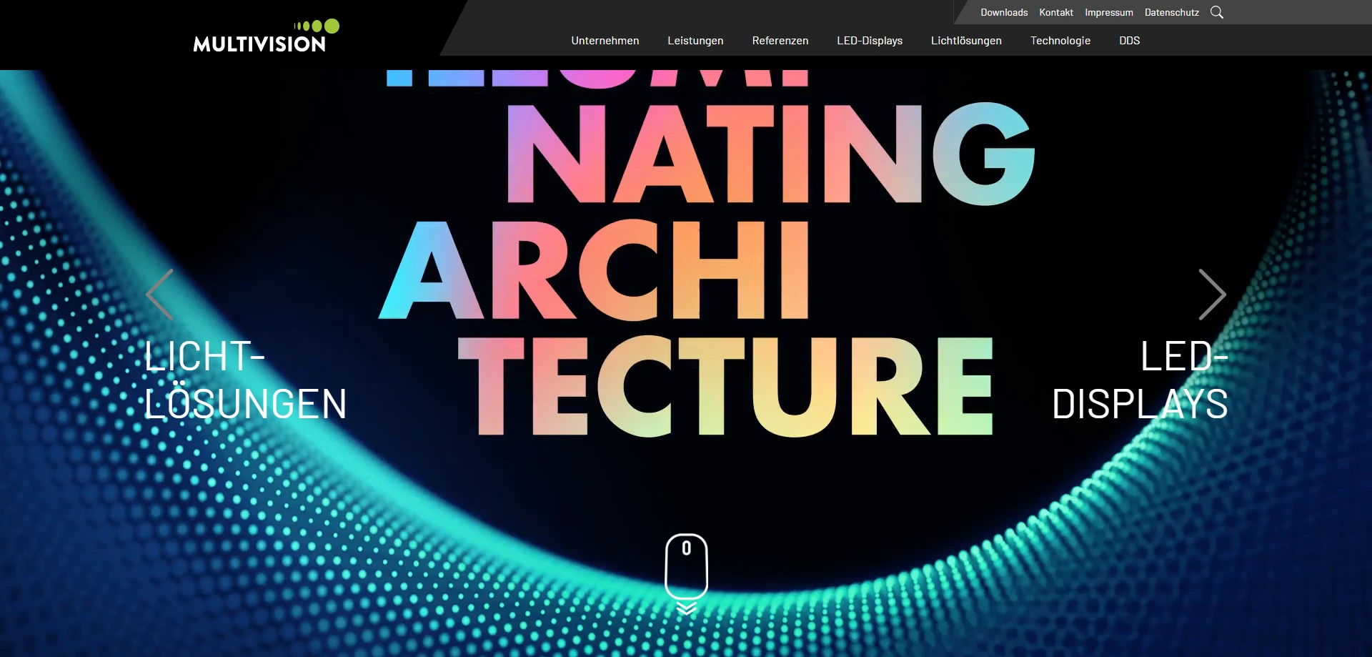
Task: Click the mouse scroll-down indicator icon
Action: 687,573
